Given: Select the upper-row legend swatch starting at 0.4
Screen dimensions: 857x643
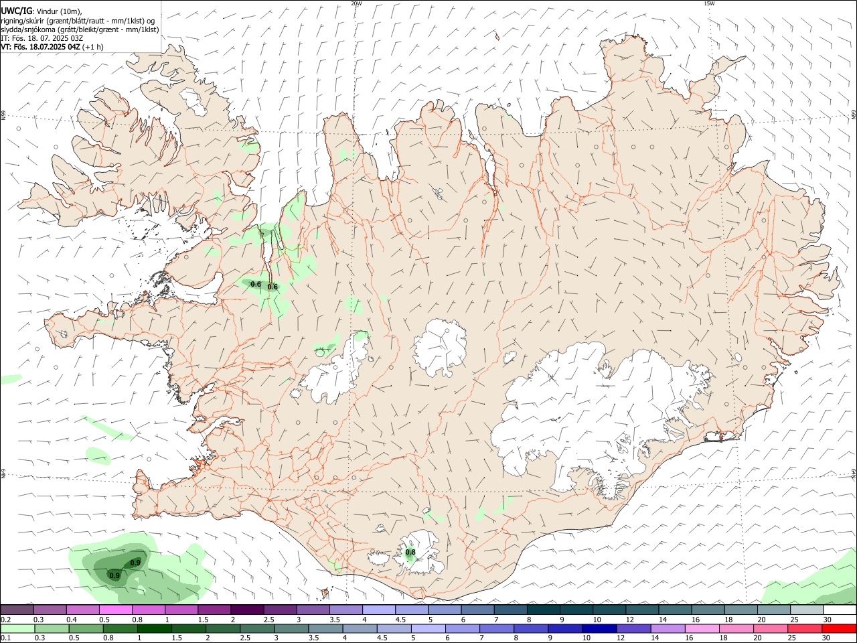Looking at the screenshot, I should tap(82, 610).
